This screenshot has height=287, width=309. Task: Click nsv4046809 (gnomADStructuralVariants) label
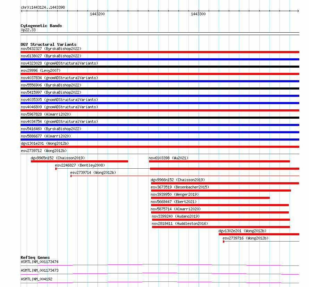[x=59, y=107]
